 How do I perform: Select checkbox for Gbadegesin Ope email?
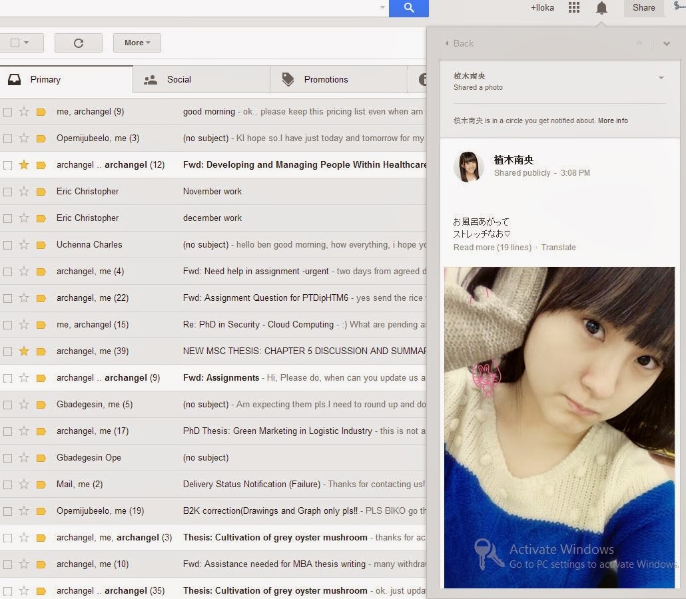(x=7, y=458)
